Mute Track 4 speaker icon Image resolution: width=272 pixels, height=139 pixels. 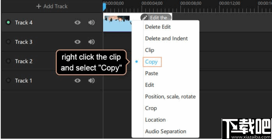coord(91,22)
